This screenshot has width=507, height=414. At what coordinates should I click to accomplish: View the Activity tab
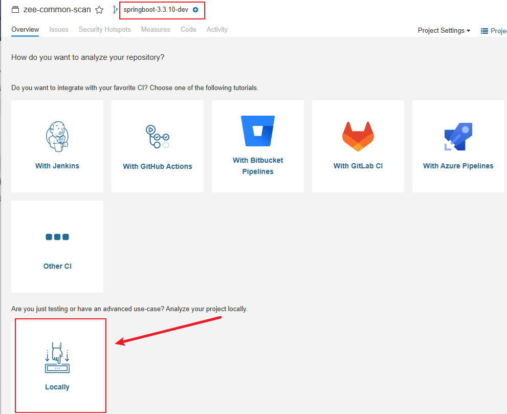[x=217, y=30]
